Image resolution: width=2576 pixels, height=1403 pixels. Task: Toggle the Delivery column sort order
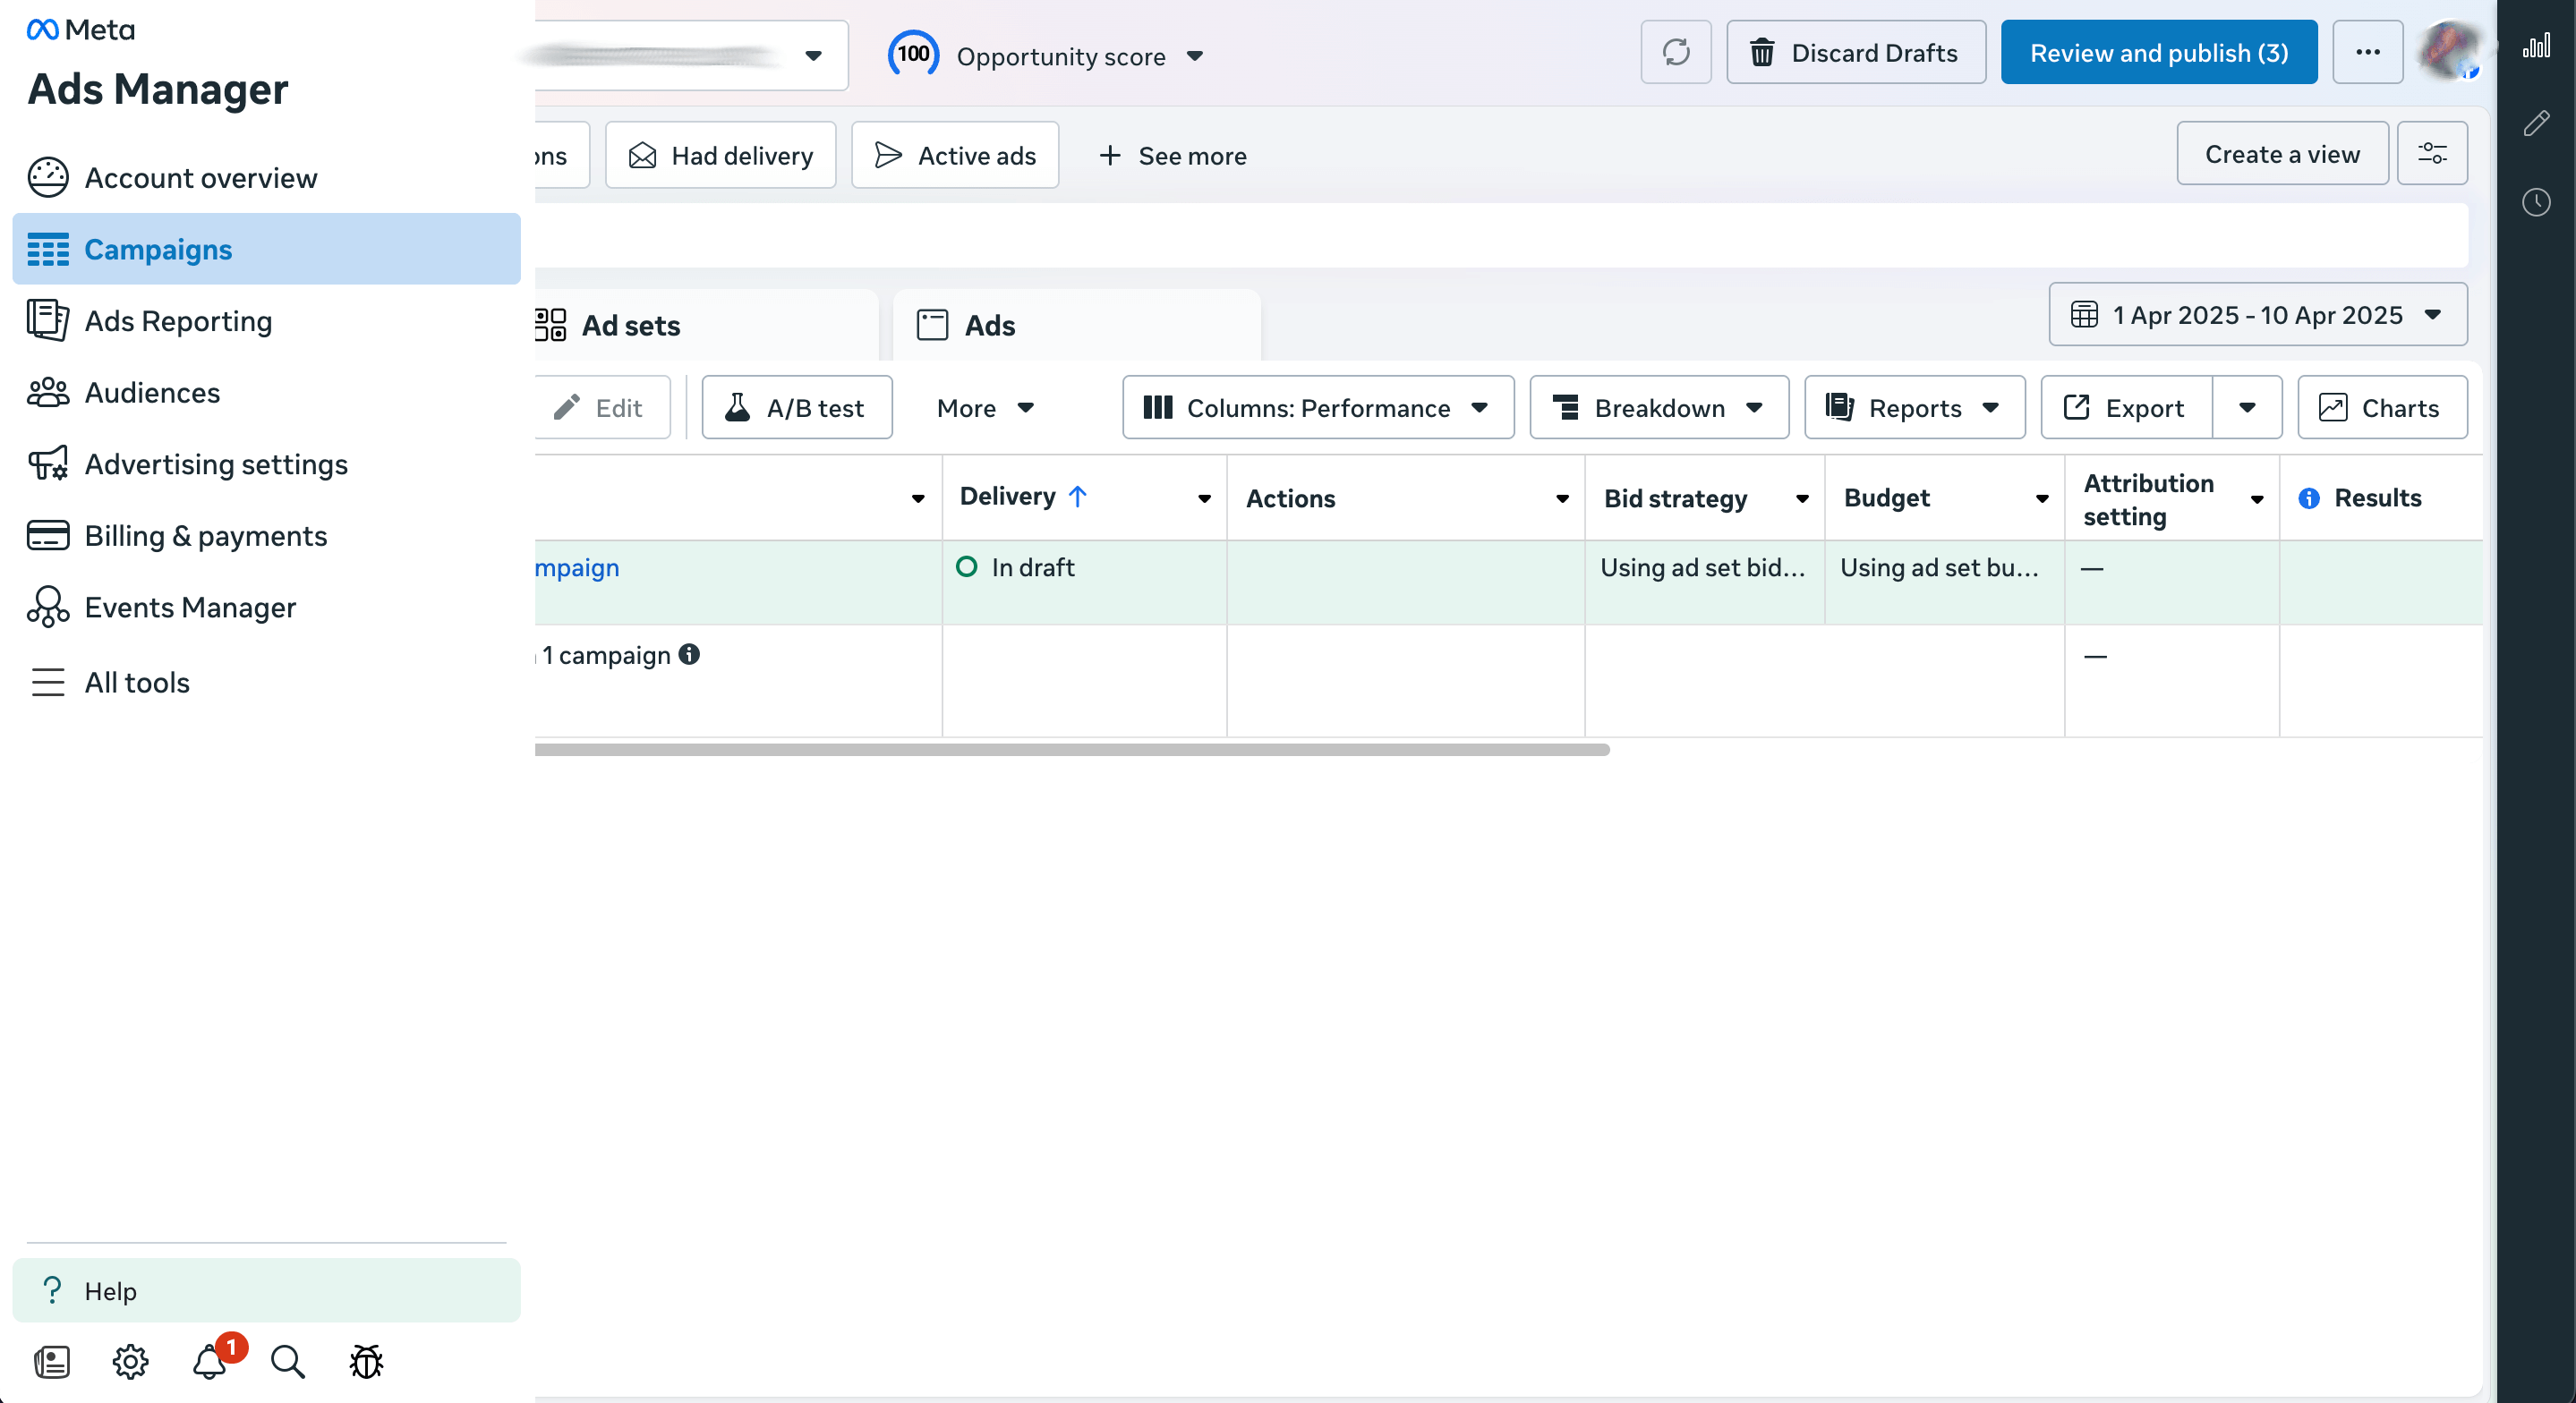coord(1078,495)
